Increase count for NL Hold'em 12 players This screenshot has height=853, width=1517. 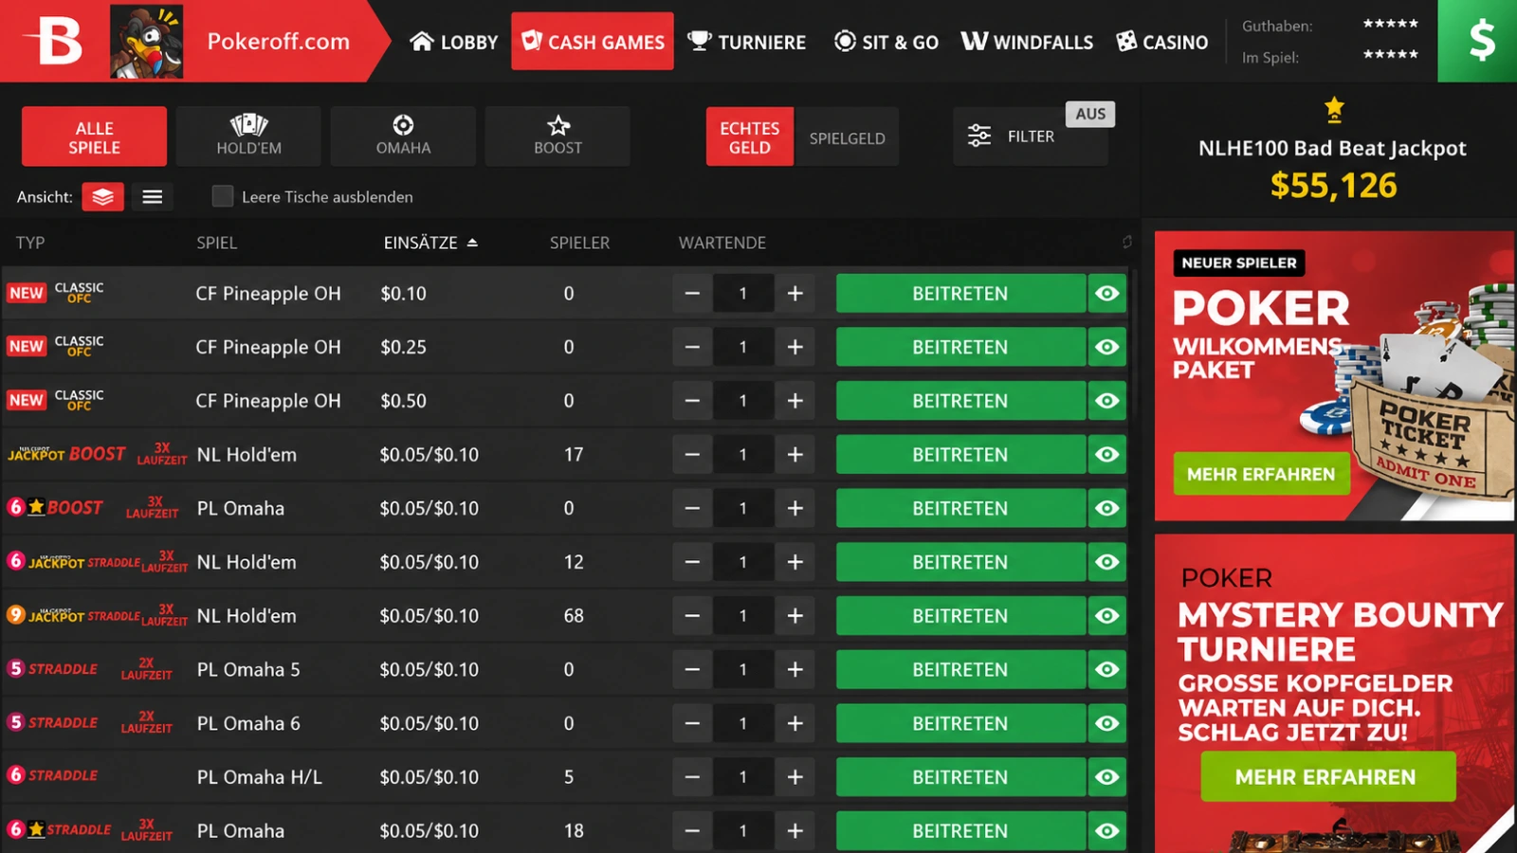[x=795, y=562]
